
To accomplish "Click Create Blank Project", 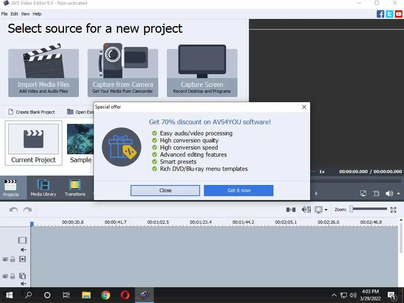I will click(32, 112).
